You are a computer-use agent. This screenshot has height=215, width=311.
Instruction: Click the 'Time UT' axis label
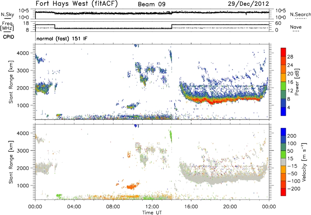coord(152,212)
